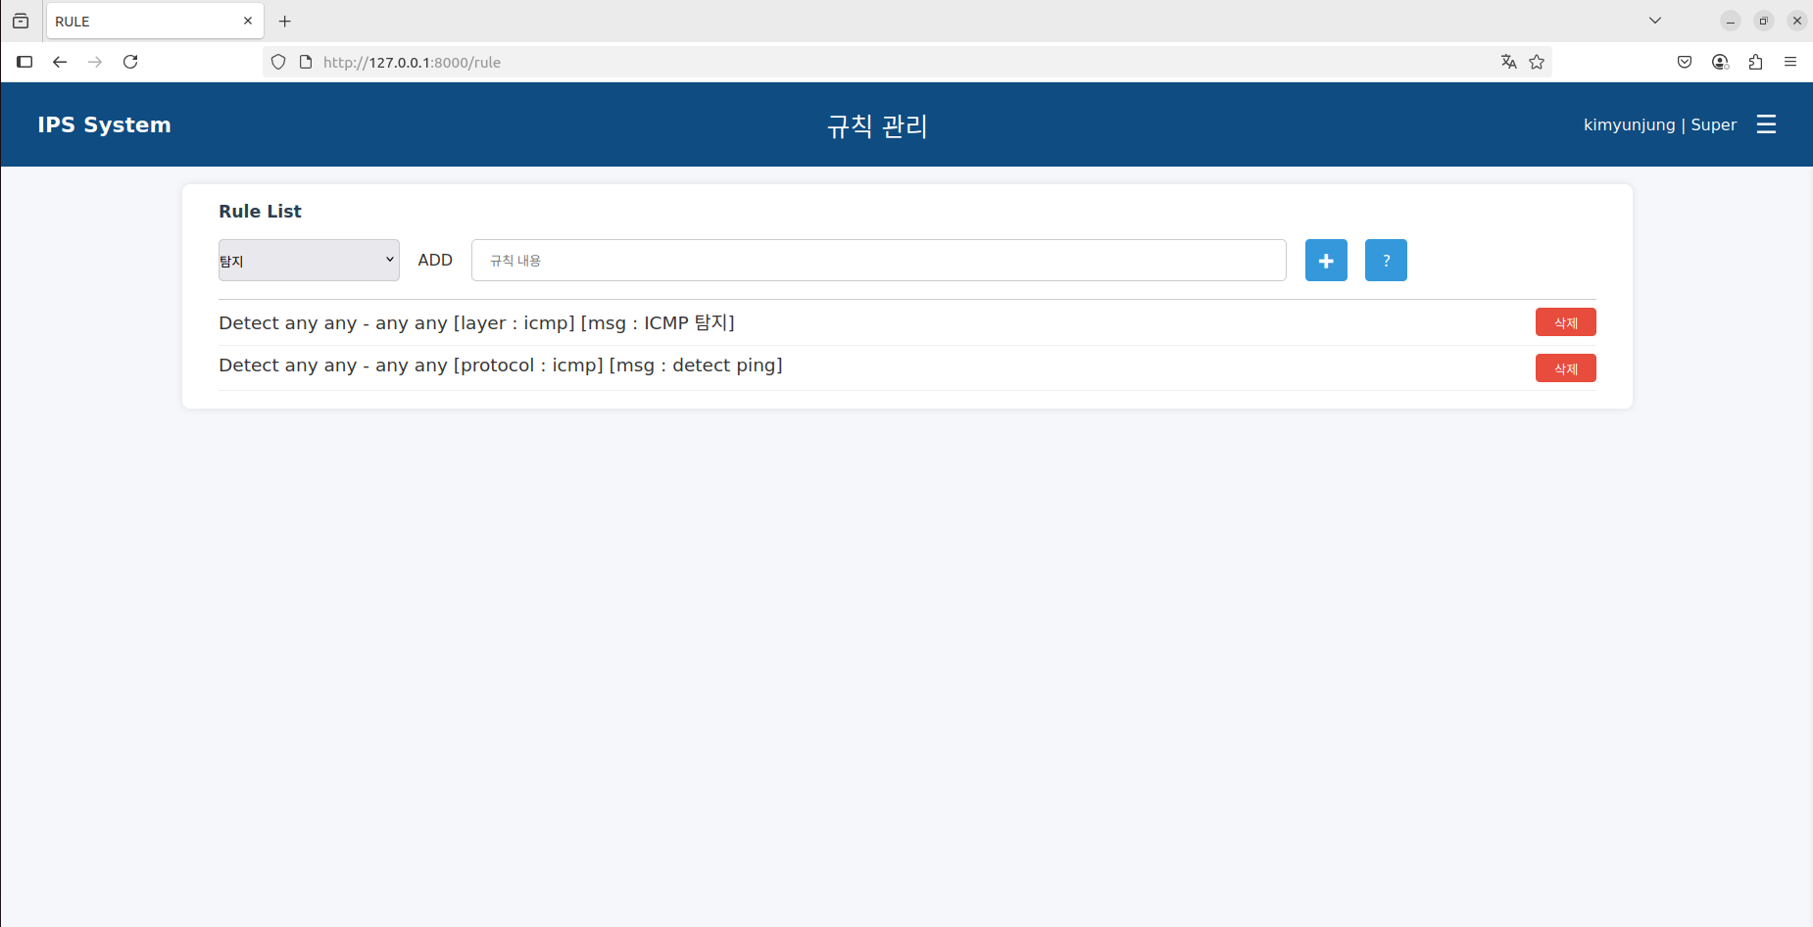Focus the 규칙 내용 input field
This screenshot has width=1813, height=927.
(x=878, y=261)
